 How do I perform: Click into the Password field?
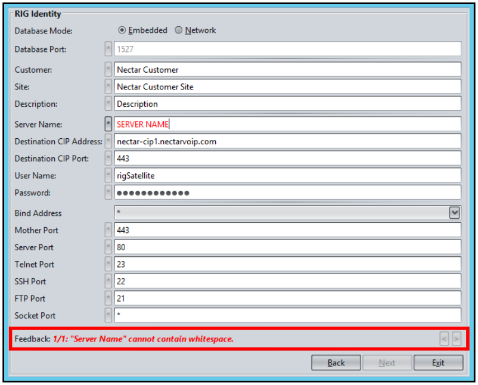pos(287,192)
